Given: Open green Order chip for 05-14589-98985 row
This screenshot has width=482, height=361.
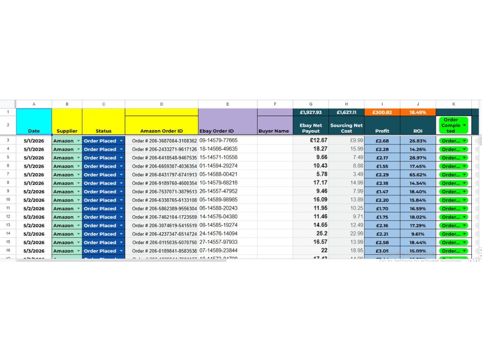Looking at the screenshot, I should 454,200.
